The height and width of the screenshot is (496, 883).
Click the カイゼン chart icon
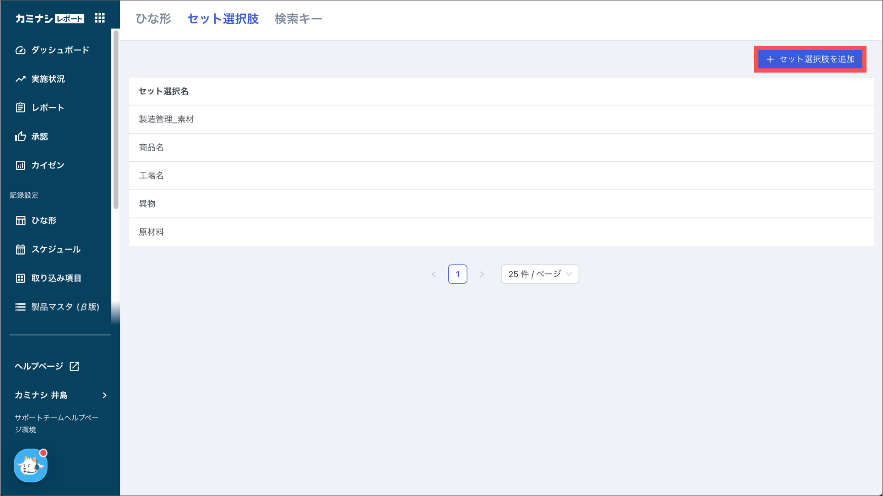click(20, 165)
